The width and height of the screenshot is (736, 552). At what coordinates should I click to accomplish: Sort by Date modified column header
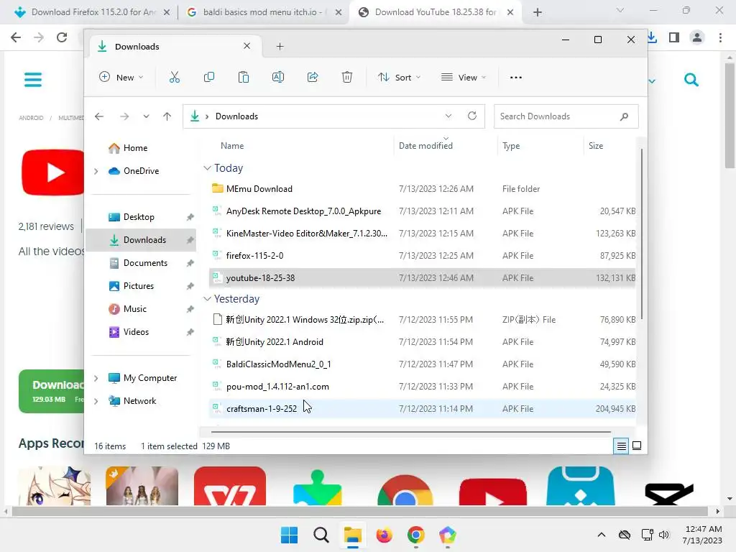(425, 146)
